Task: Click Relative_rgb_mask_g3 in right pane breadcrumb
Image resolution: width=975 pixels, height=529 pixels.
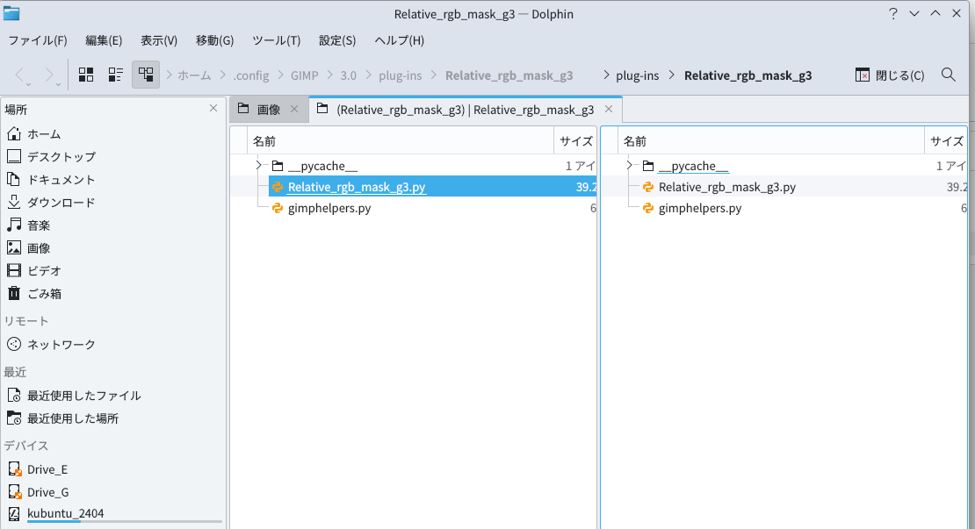Action: point(748,75)
